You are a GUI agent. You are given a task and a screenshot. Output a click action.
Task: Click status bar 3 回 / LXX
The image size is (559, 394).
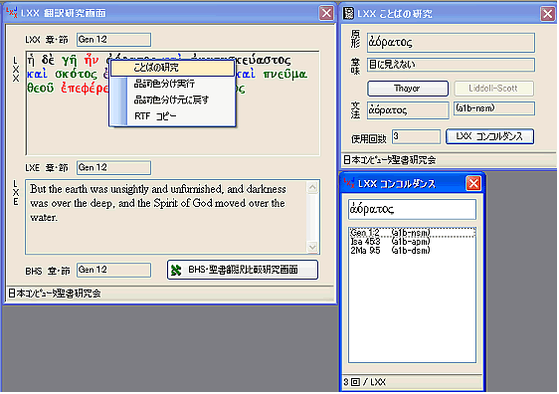(364, 382)
